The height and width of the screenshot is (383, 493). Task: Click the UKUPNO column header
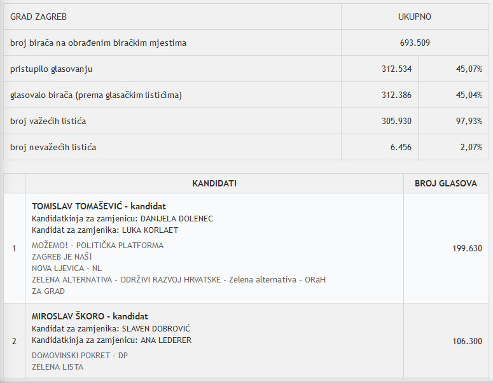[414, 17]
